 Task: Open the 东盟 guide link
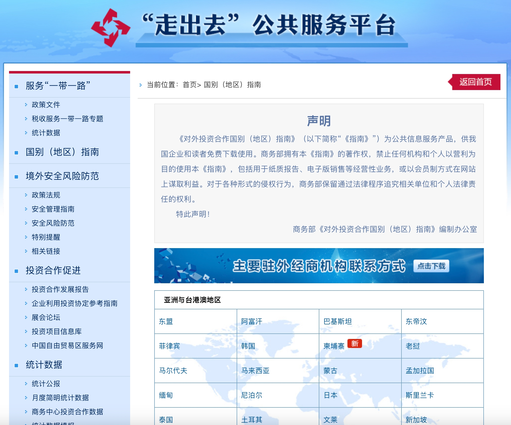point(166,321)
